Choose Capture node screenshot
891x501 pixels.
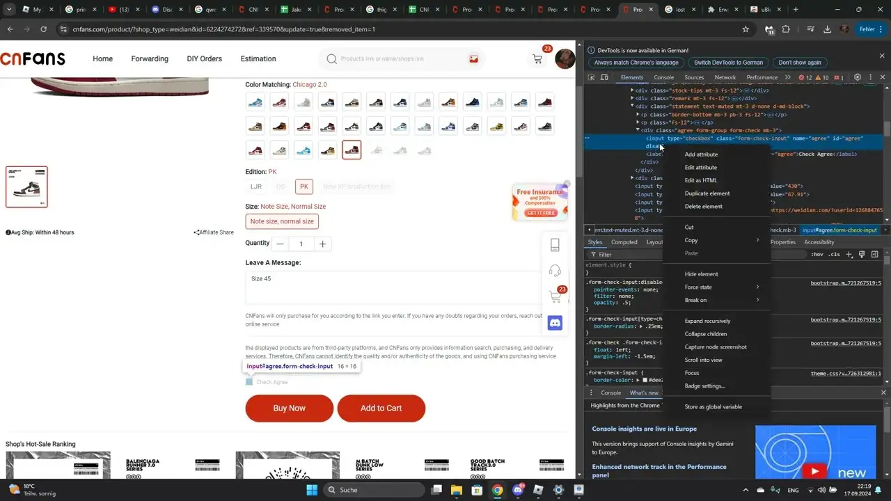(x=716, y=347)
